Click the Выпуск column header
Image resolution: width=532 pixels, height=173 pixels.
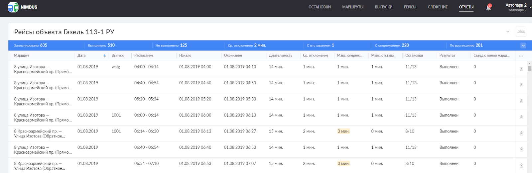coord(118,56)
